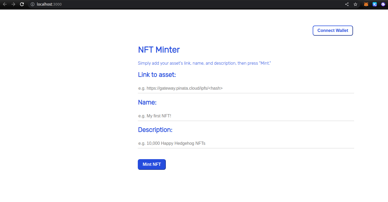Open the purple ghost Phantom extension
388x202 pixels.
(383, 4)
